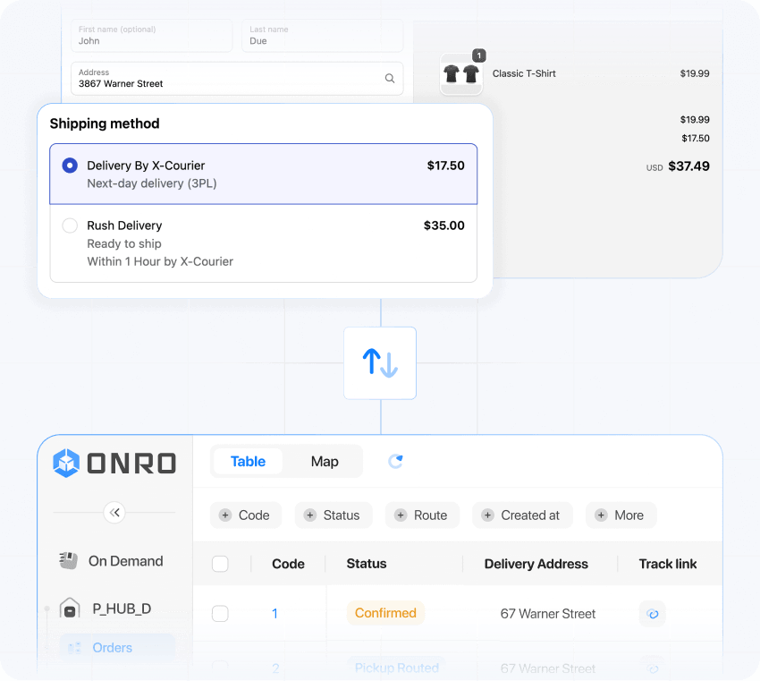This screenshot has height=681, width=760.
Task: Open order 1 via its code link
Action: [274, 614]
